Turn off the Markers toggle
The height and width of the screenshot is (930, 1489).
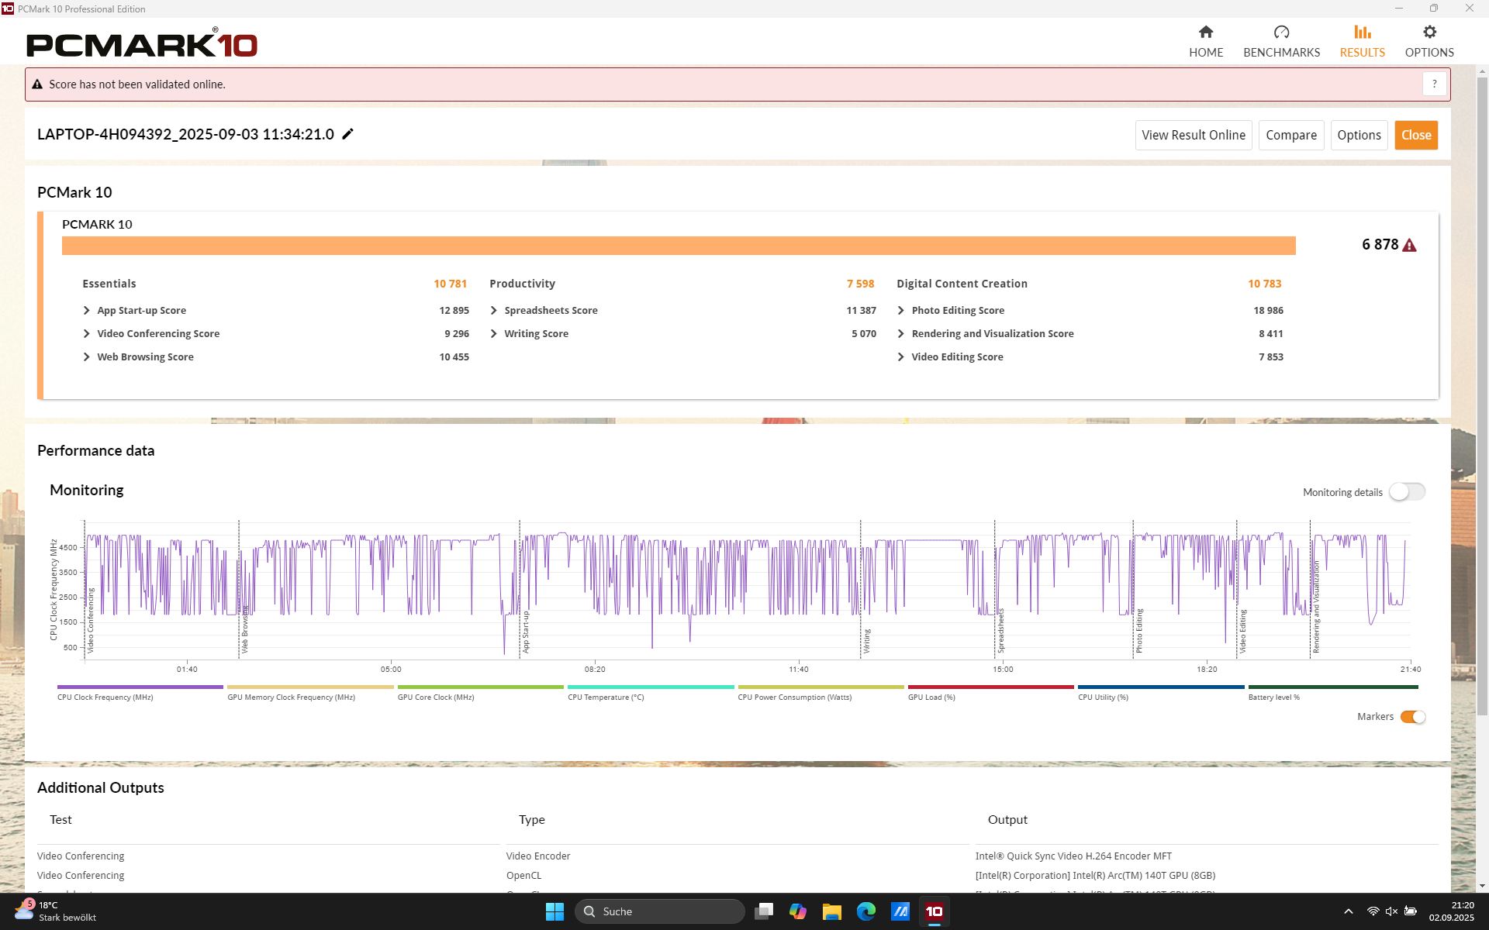[1412, 717]
